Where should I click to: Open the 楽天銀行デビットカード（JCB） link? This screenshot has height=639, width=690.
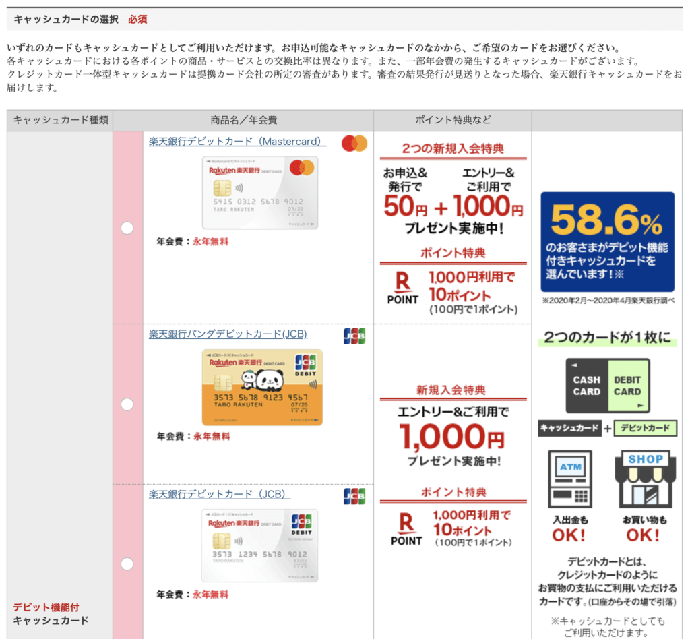(220, 494)
